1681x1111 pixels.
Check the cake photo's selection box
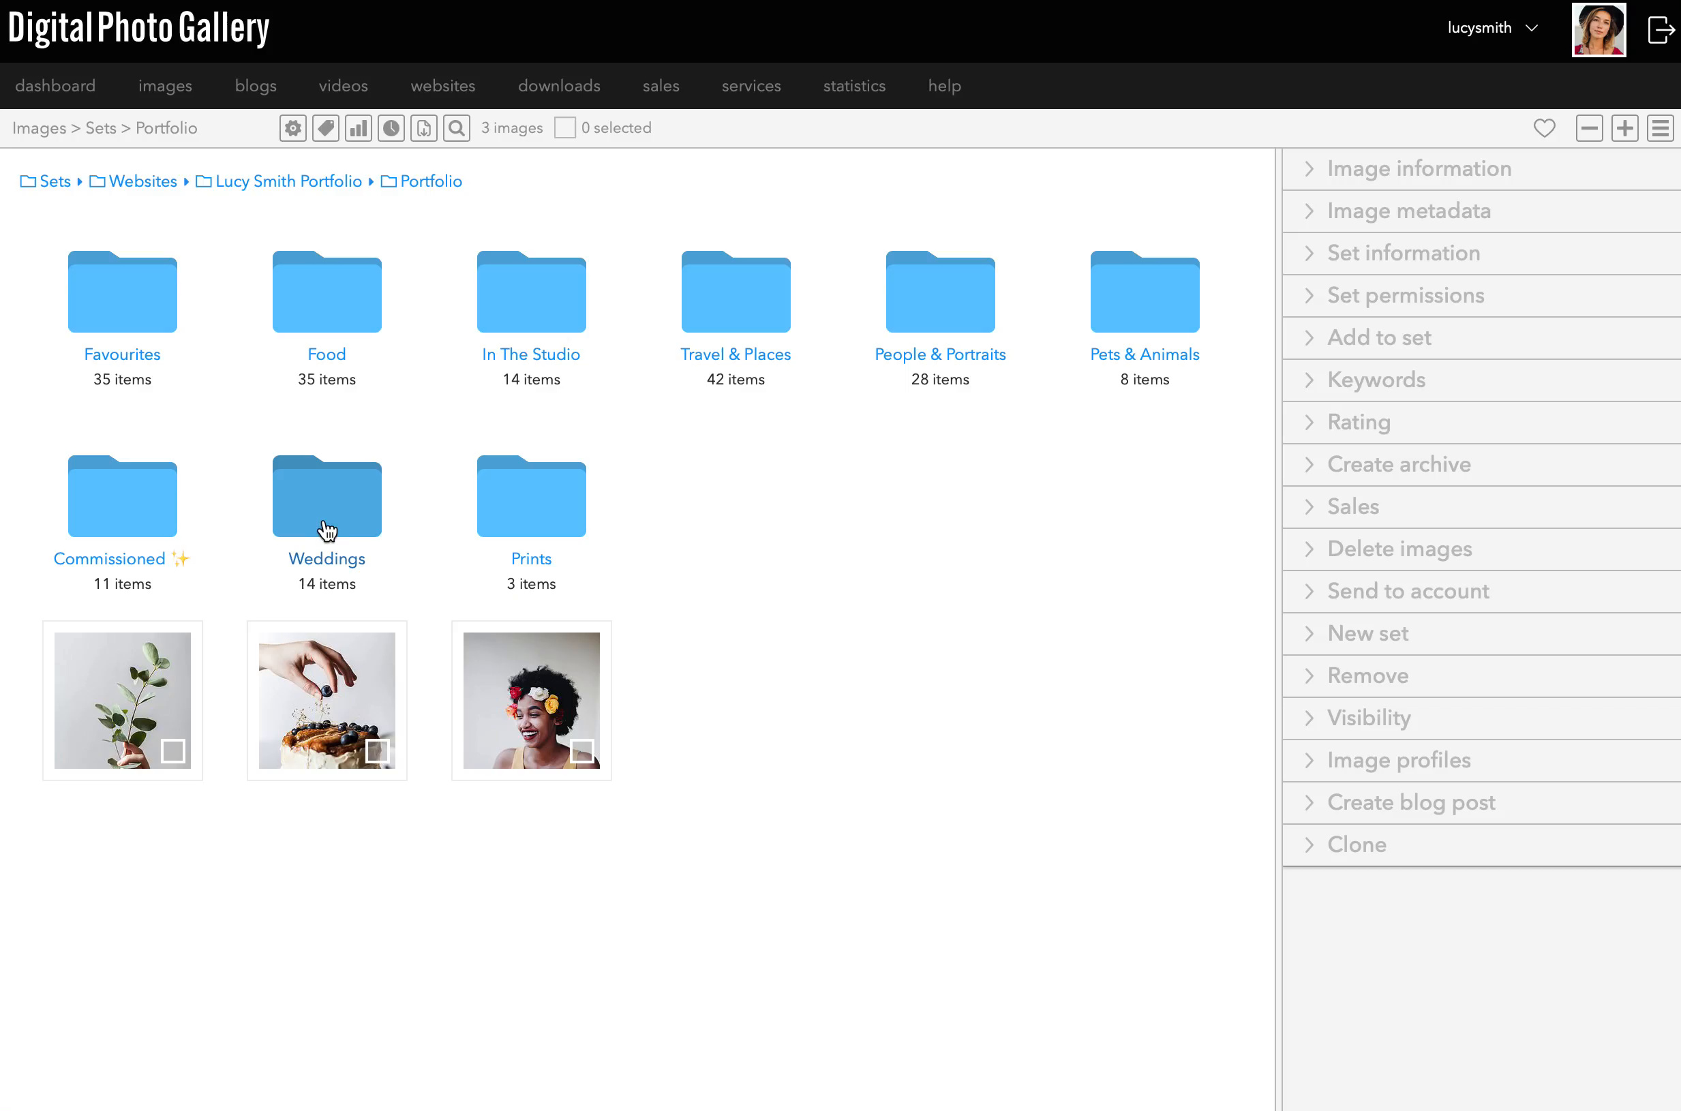coord(378,750)
